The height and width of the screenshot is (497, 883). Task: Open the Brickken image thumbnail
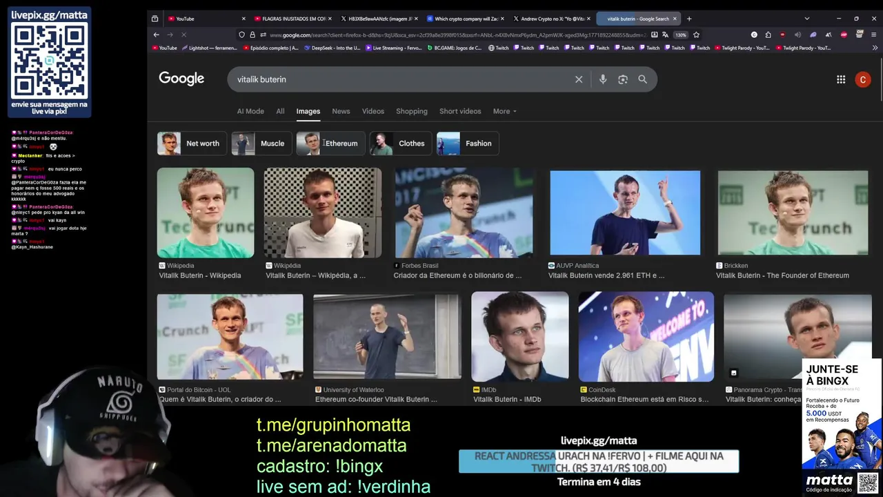coord(793,213)
